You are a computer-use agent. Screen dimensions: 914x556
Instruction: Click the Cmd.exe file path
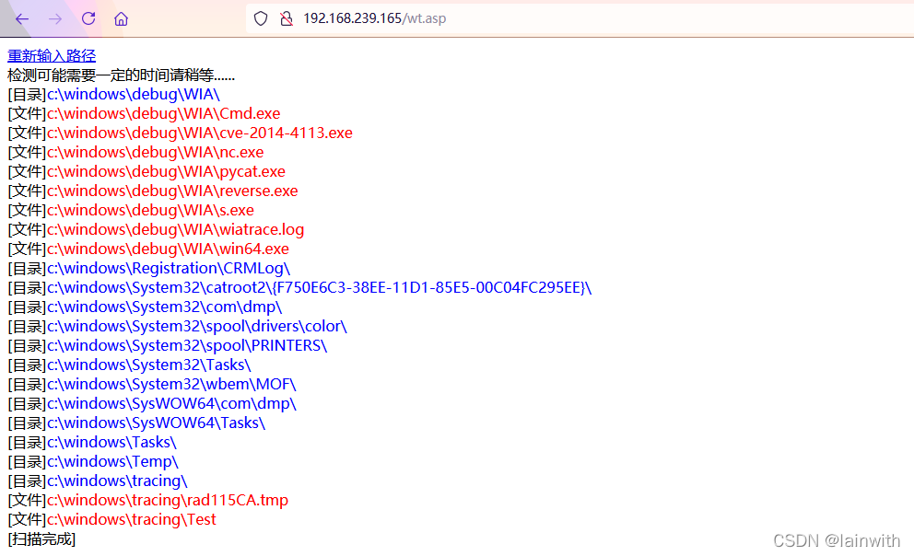pos(163,113)
